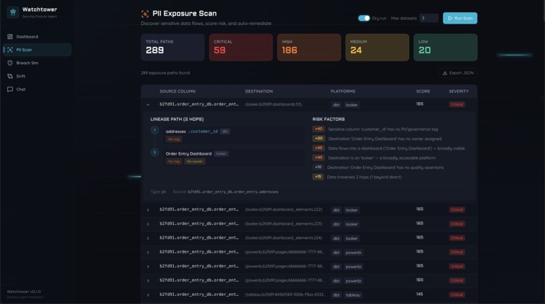Collapse the expanded dashboards.53 row
545x304 pixels.
148,105
